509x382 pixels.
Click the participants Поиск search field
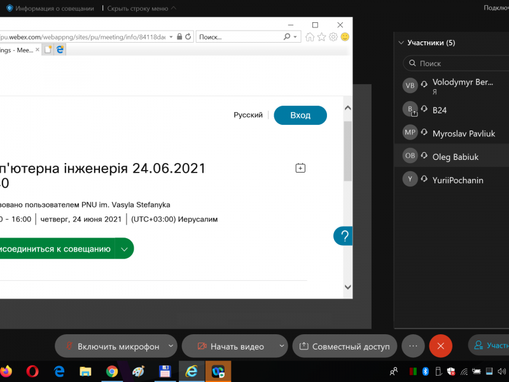tap(455, 64)
